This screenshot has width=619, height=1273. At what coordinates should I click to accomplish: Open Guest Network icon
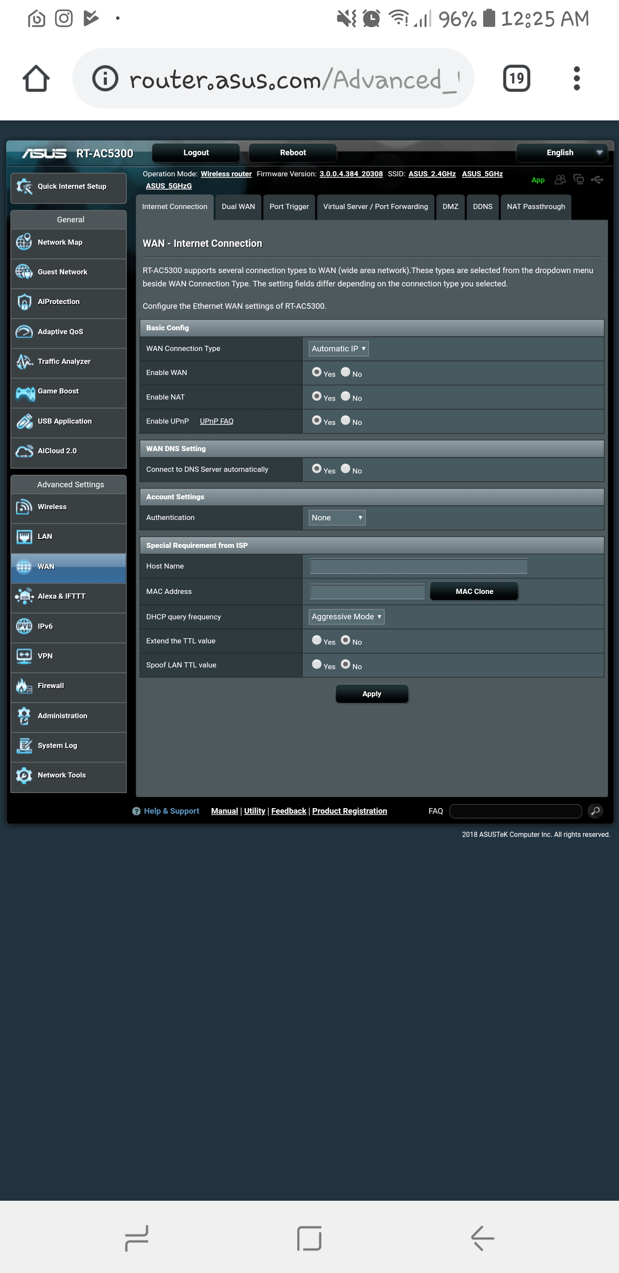(x=24, y=272)
